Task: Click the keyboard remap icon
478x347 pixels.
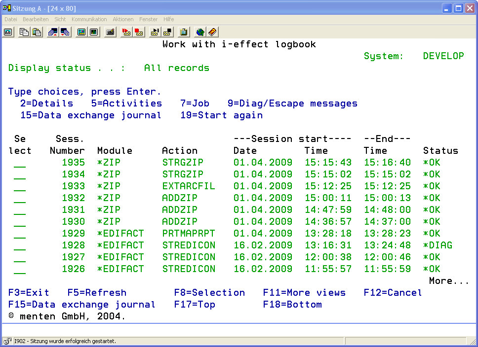Action: pyautogui.click(x=111, y=32)
